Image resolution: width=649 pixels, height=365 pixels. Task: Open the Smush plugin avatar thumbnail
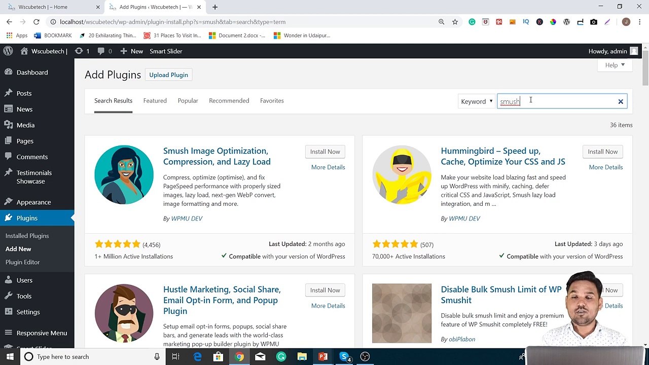124,175
